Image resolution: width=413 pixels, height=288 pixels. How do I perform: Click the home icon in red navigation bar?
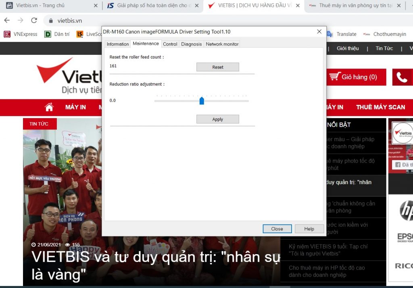(x=49, y=107)
